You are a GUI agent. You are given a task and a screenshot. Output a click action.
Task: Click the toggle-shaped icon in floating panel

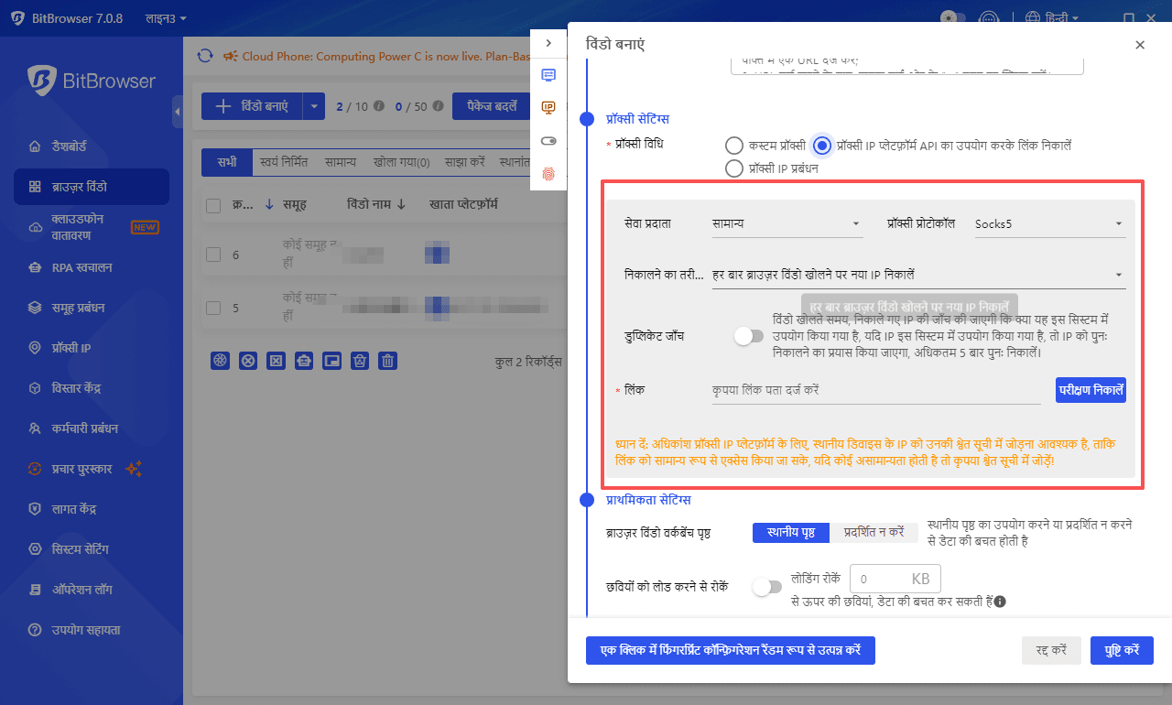click(x=548, y=141)
